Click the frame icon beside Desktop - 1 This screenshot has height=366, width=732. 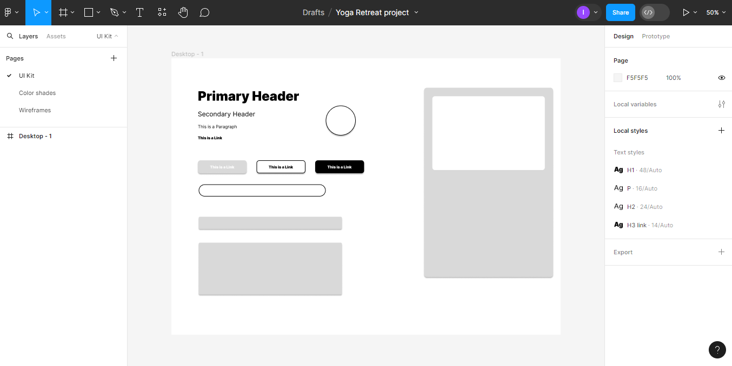[10, 136]
